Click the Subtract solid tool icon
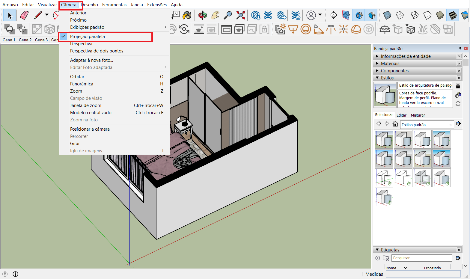The width and height of the screenshot is (470, 279). (x=22, y=29)
